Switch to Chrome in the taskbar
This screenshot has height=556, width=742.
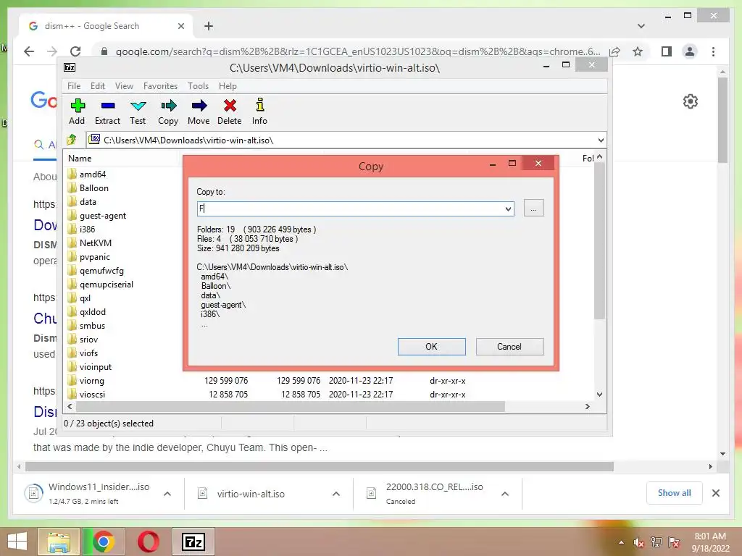[x=104, y=542]
